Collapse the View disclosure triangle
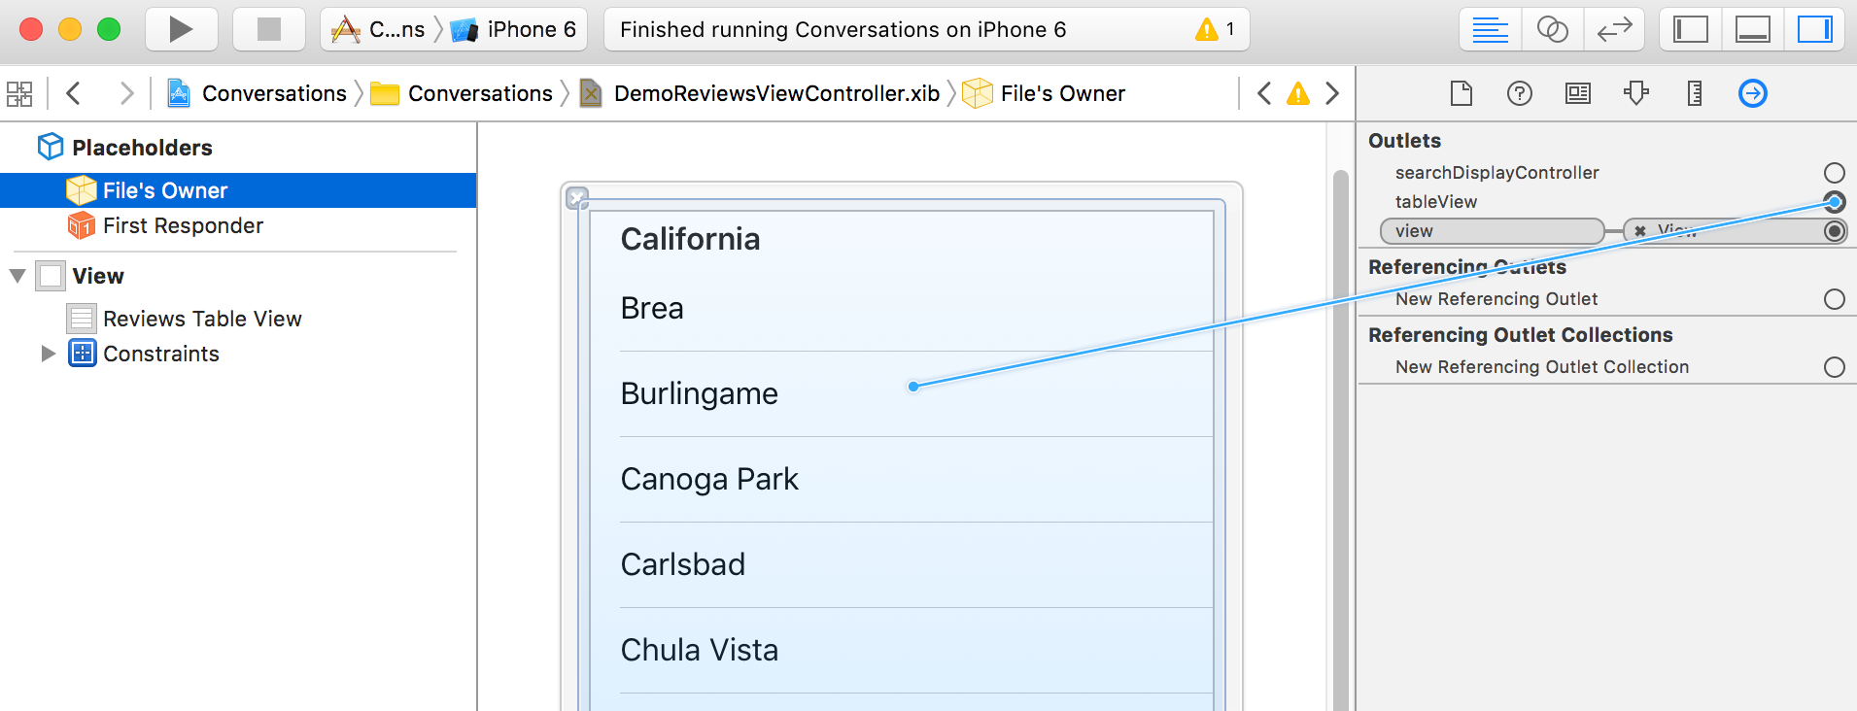This screenshot has width=1857, height=711. click(17, 276)
